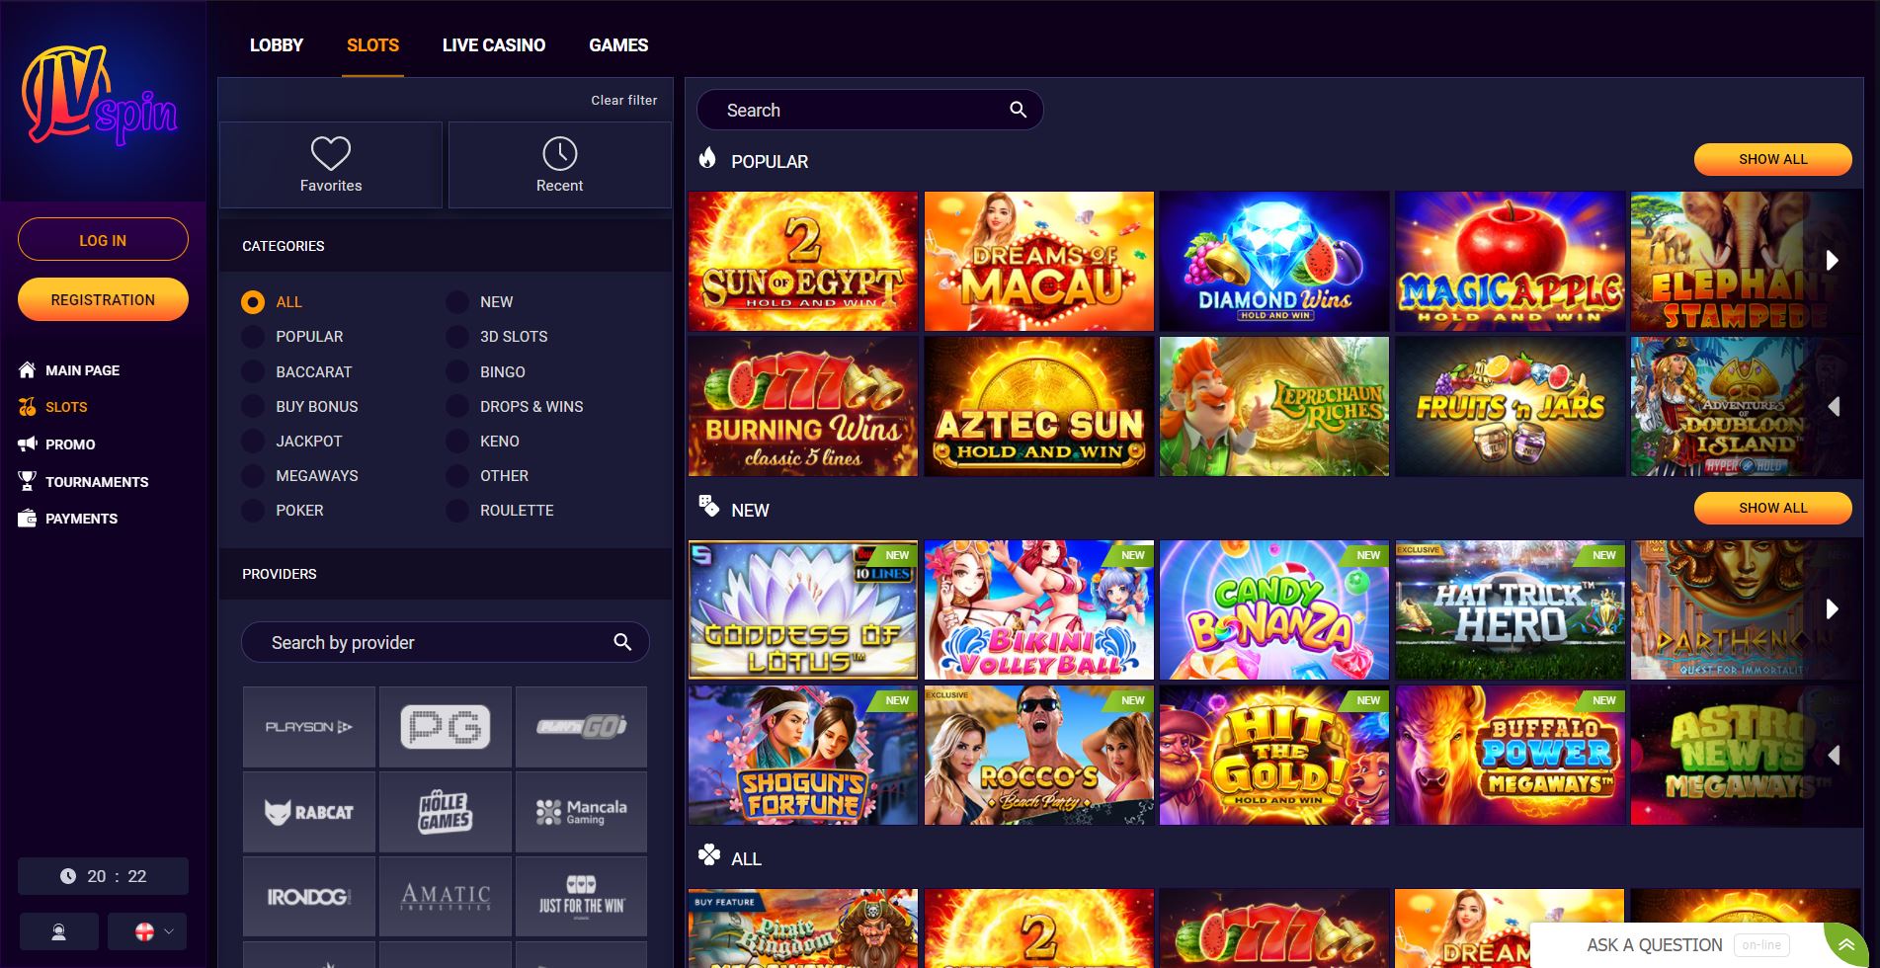Open the Candy Bonanza game thumbnail
This screenshot has width=1880, height=968.
coord(1274,610)
